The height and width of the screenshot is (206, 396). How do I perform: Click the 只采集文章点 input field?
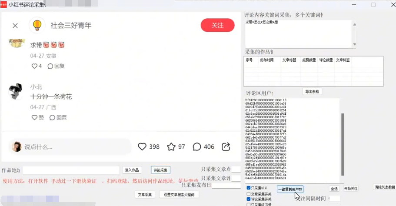click(236, 169)
